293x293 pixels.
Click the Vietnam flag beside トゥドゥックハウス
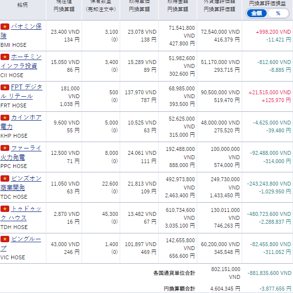coord(5,209)
